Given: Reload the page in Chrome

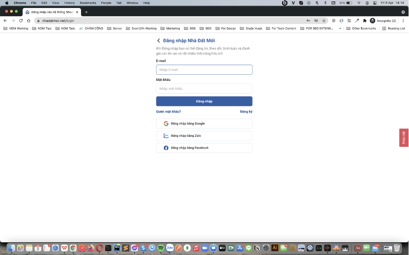Looking at the screenshot, I should (21, 21).
